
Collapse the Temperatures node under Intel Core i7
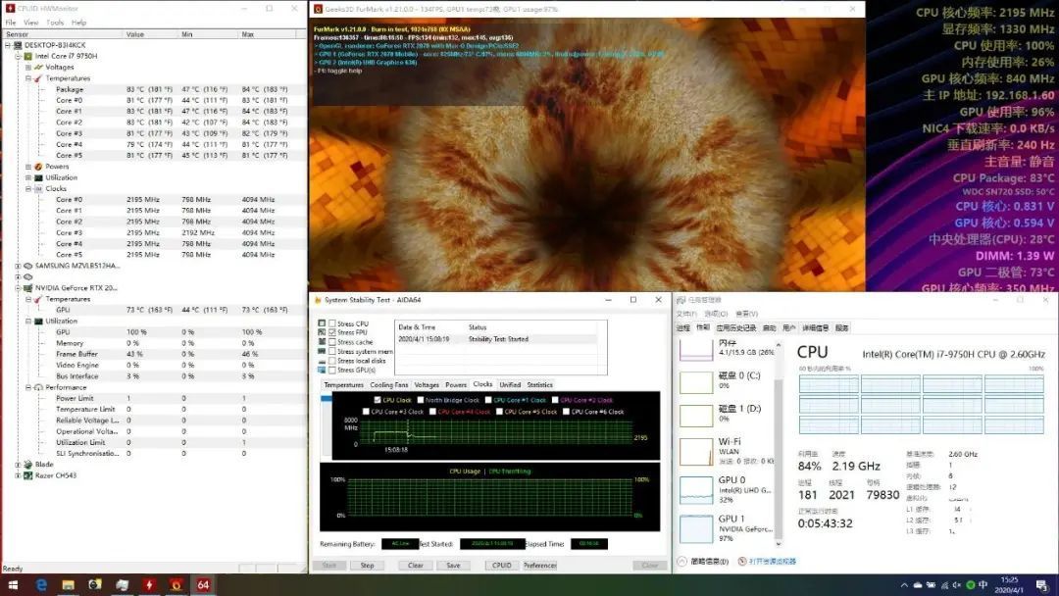(28, 78)
